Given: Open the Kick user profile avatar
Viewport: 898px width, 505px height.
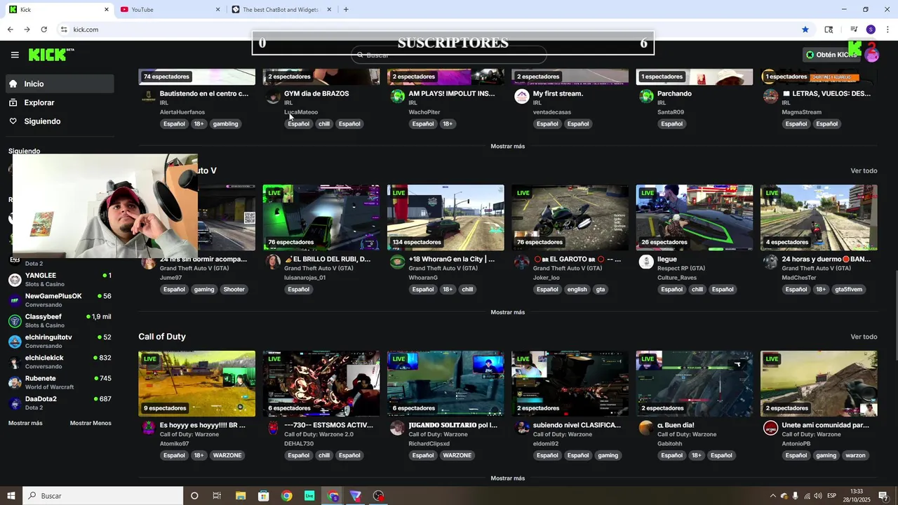Looking at the screenshot, I should point(872,55).
